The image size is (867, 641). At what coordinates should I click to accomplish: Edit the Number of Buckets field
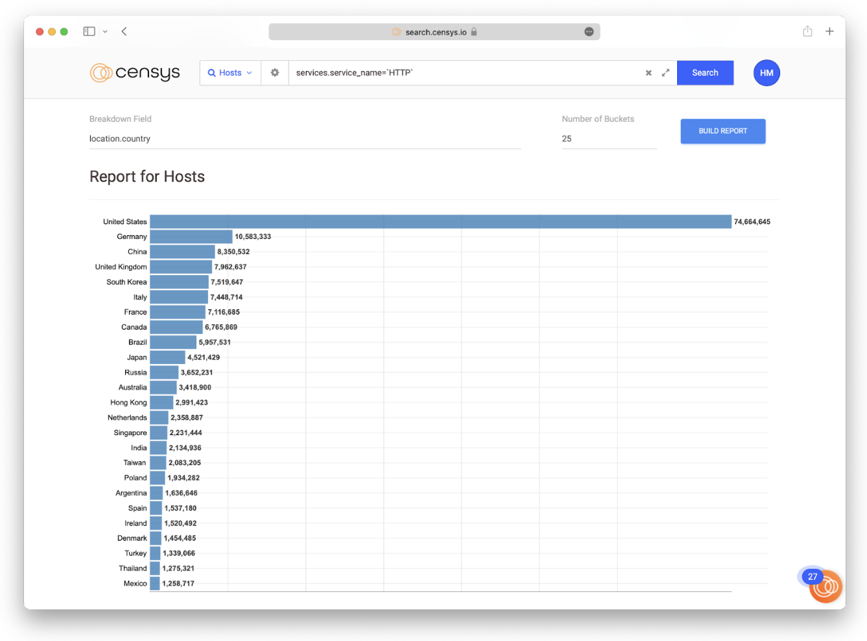coord(608,139)
